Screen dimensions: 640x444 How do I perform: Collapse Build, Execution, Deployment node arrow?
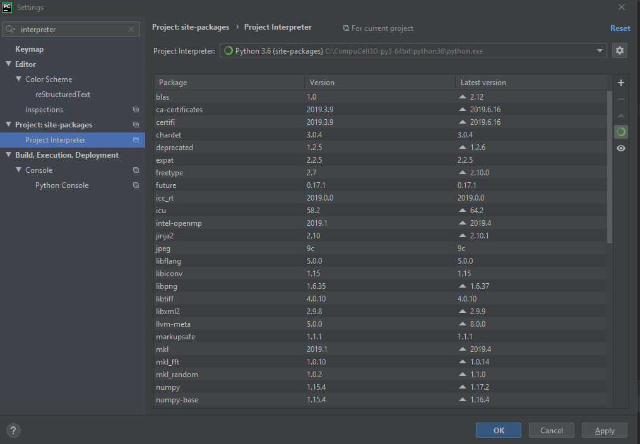tap(9, 155)
